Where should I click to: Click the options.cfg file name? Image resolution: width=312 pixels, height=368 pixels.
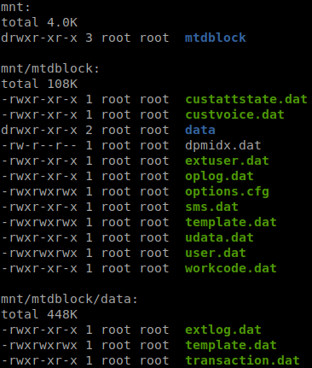227,192
